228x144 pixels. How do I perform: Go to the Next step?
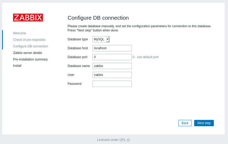coord(204,123)
